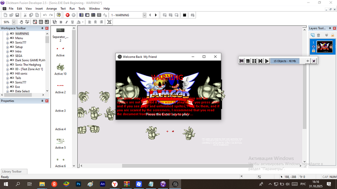The image size is (337, 189).
Task: Toggle the grid display icon
Action: [x=35, y=22]
